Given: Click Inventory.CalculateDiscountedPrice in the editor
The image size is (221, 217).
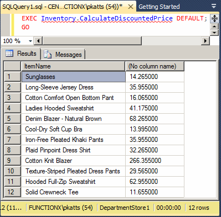Looking at the screenshot, I should pyautogui.click(x=107, y=18).
